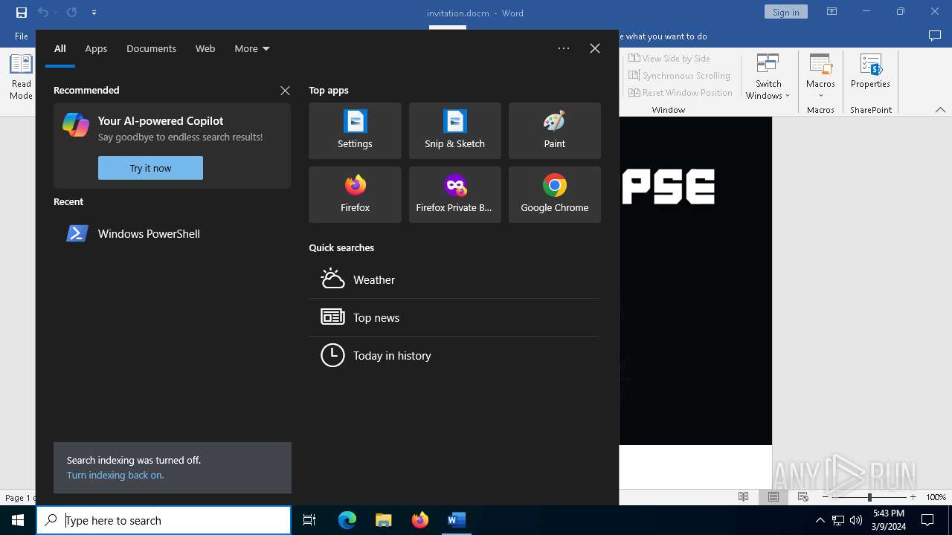The height and width of the screenshot is (535, 952).
Task: Launch Snip & Sketch from Top apps
Action: [454, 131]
